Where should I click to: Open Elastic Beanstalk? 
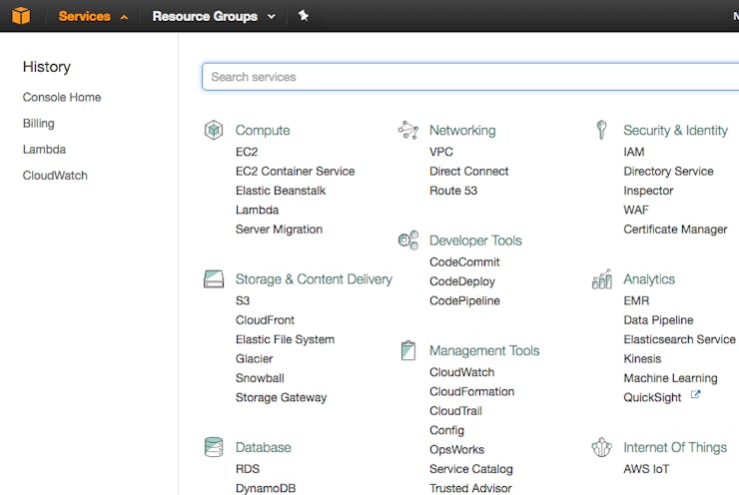281,191
